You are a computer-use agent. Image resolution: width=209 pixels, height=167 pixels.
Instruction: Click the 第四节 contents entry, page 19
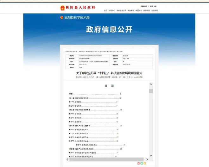tap(93, 141)
